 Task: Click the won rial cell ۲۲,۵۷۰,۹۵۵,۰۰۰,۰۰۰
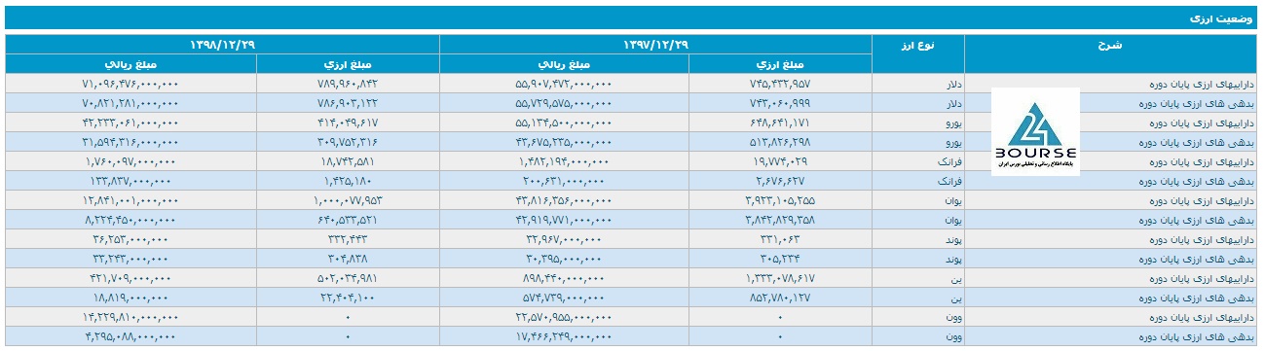tap(565, 317)
